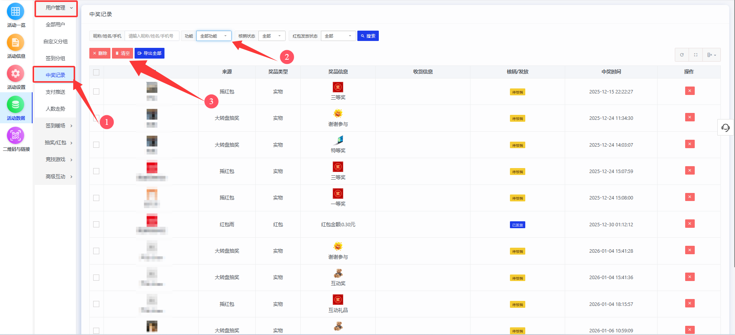
Task: Tick the select-all checkbox in table header
Action: [x=96, y=72]
